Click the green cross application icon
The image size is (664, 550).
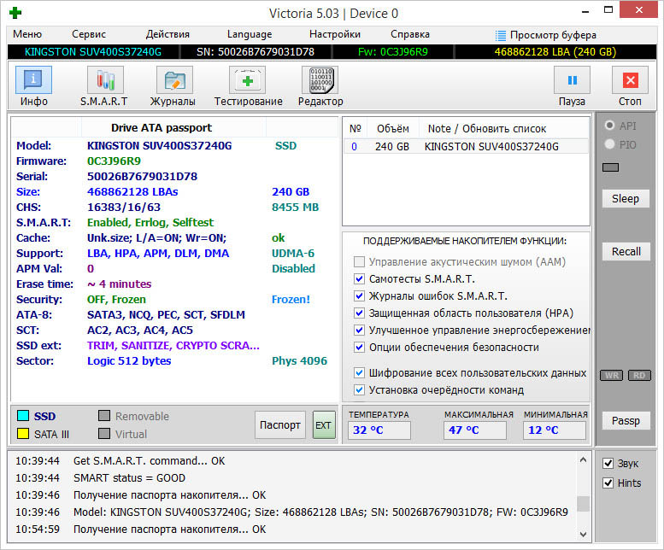[15, 13]
